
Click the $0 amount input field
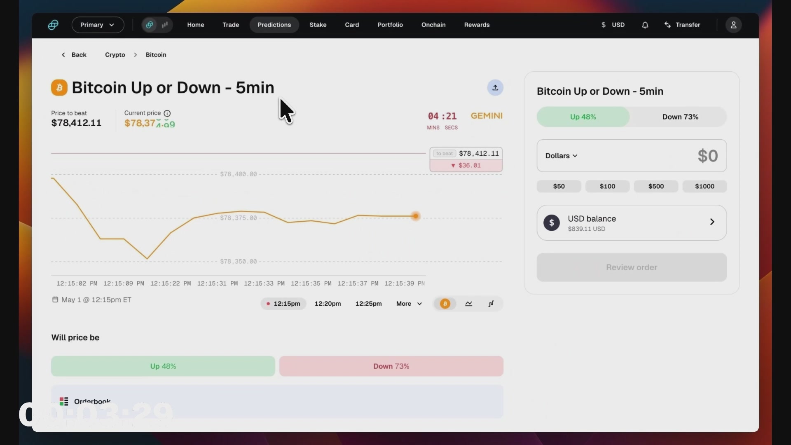coord(632,156)
